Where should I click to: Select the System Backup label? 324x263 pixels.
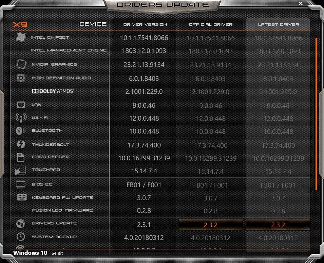point(54,237)
